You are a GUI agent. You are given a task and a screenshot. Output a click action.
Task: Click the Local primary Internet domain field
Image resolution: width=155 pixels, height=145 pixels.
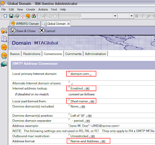pyautogui.click(x=81, y=74)
